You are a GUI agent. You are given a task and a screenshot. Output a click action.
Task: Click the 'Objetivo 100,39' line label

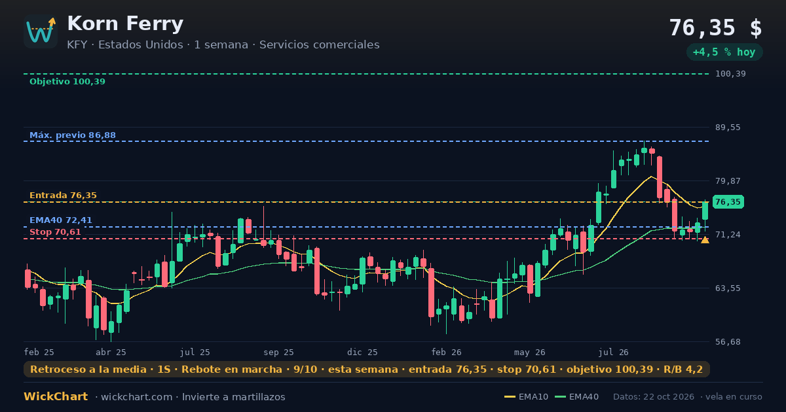[67, 82]
